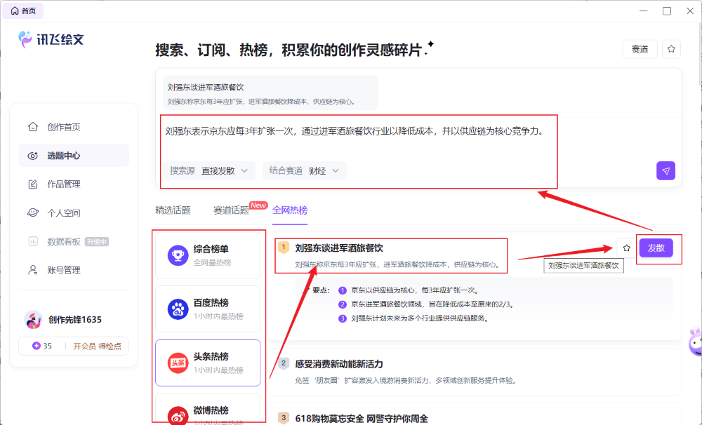This screenshot has height=425, width=702.
Task: Click the chart icon beside 数据看板
Action: 33,241
